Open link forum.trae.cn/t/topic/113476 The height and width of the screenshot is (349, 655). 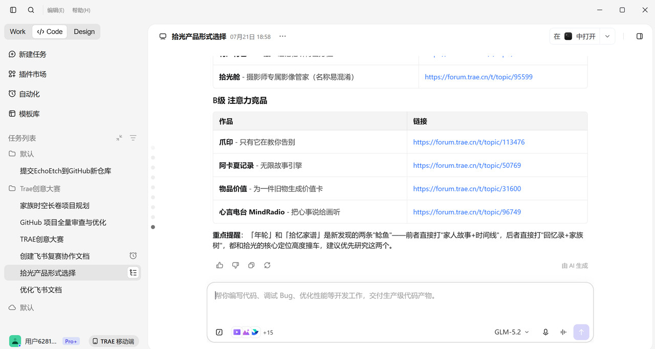[469, 142]
